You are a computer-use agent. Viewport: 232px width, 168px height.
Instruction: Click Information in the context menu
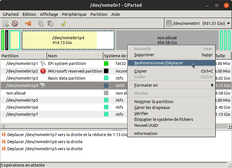tap(146, 134)
